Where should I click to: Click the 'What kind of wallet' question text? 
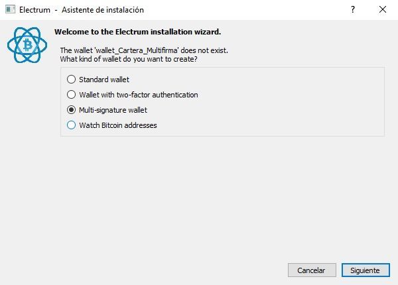pos(129,59)
